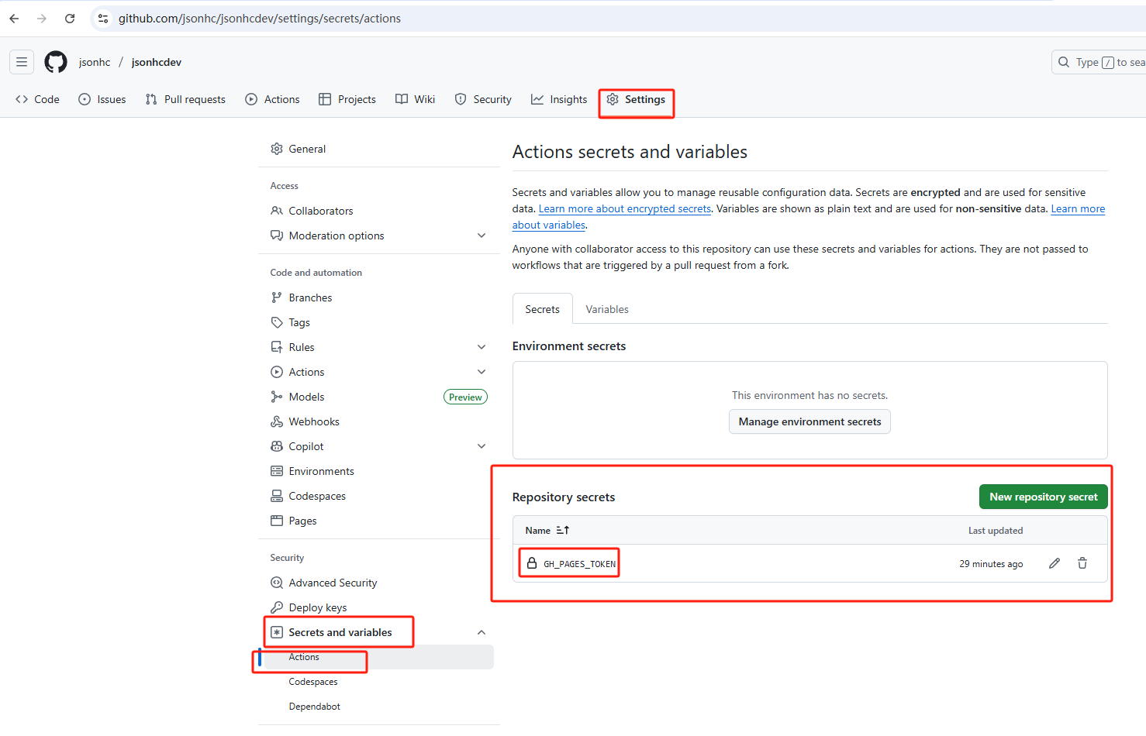1146x736 pixels.
Task: Click Manage environment secrets button
Action: pyautogui.click(x=809, y=421)
